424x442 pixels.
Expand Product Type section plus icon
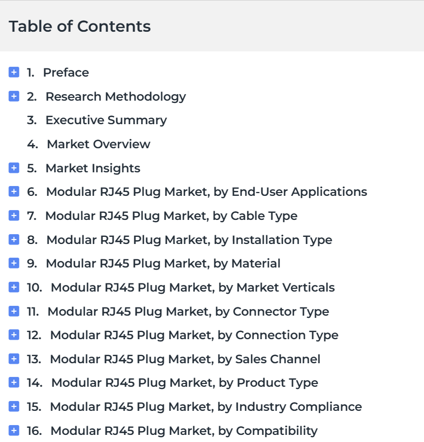tap(14, 382)
